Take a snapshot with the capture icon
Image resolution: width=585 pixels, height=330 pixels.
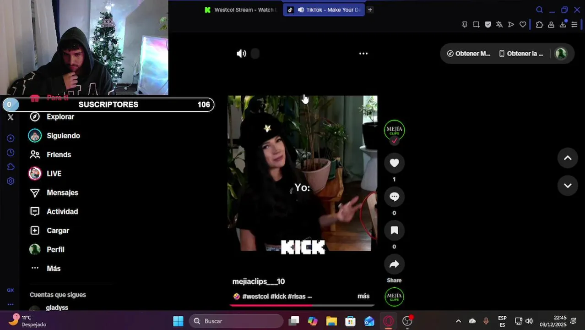[476, 25]
